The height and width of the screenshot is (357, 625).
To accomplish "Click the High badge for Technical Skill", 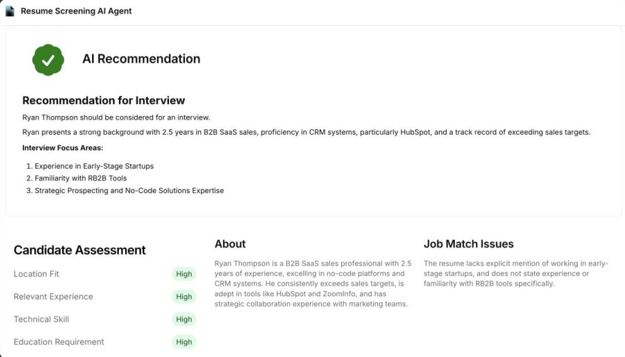I will (184, 320).
